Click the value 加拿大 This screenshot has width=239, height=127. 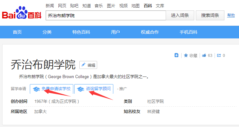pyautogui.click(x=40, y=112)
